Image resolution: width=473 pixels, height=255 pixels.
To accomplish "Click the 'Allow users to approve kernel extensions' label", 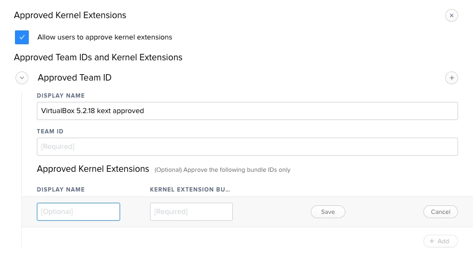I will click(105, 37).
